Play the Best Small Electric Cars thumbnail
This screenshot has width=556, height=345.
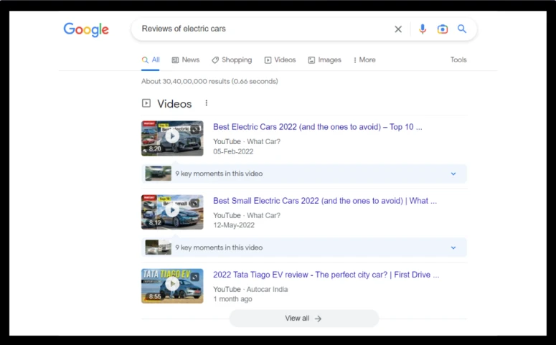[x=172, y=212]
